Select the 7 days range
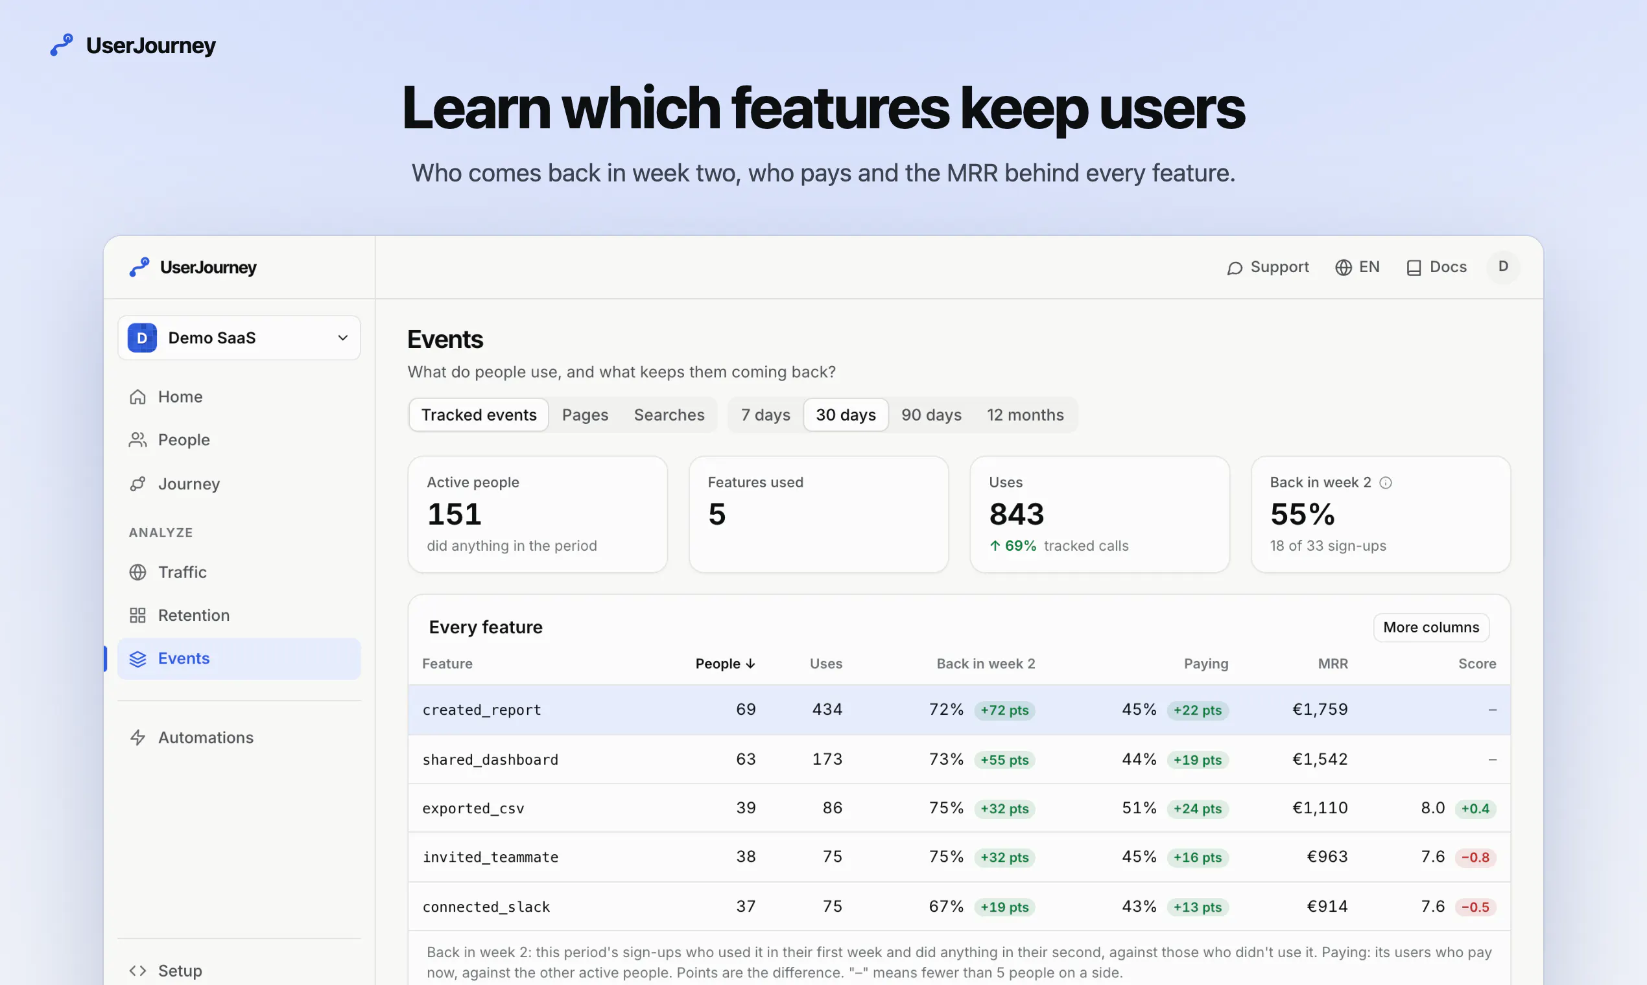Image resolution: width=1647 pixels, height=985 pixels. point(766,415)
